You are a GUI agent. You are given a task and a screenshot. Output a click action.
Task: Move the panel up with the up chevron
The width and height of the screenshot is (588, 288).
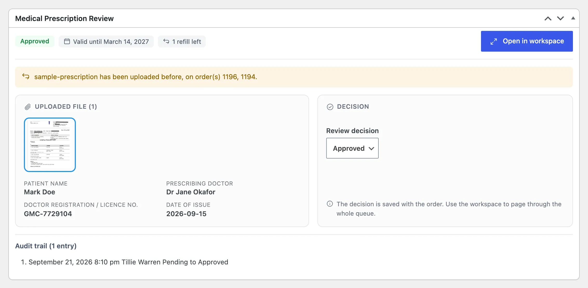548,18
